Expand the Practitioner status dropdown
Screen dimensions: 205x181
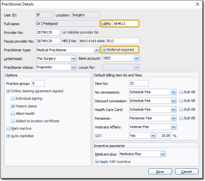point(73,67)
